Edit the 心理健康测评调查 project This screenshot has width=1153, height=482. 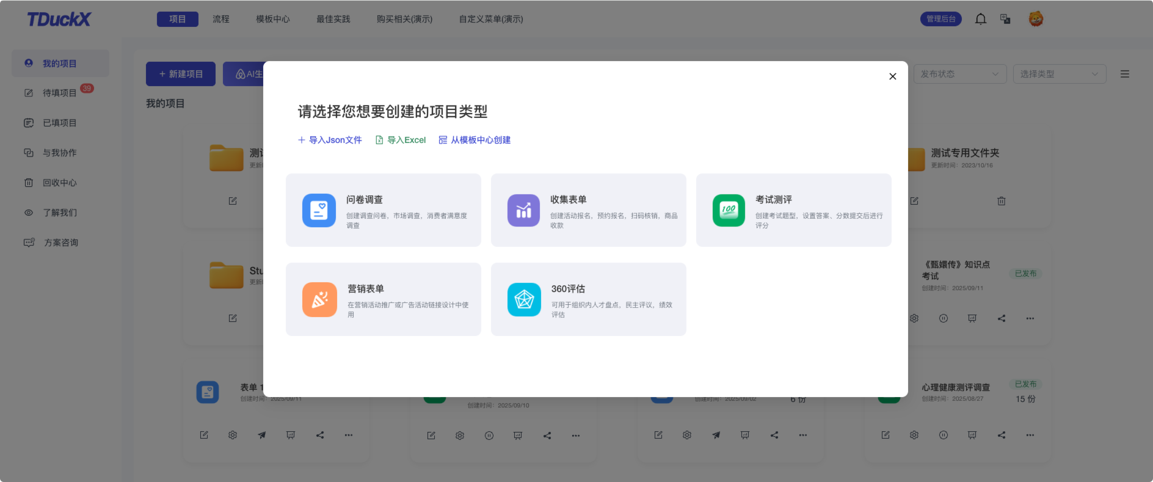(886, 435)
